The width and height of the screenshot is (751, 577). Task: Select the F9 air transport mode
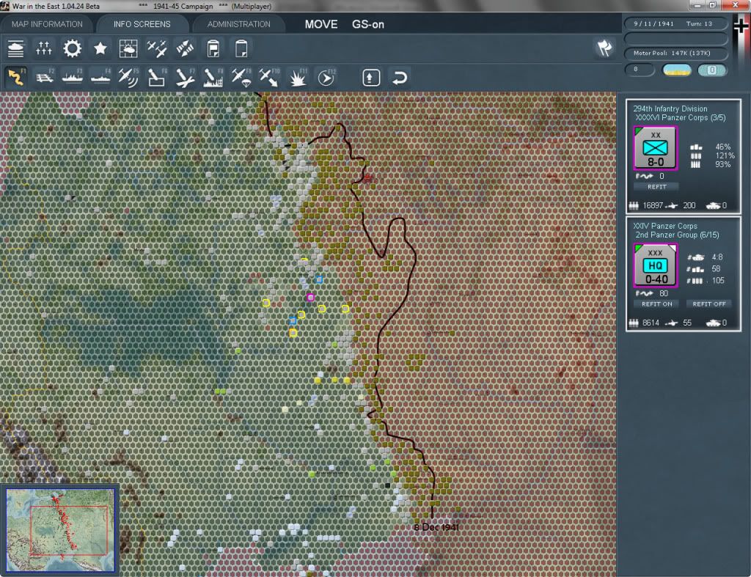[x=241, y=78]
